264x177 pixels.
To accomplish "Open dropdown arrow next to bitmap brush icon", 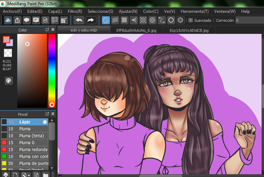I will (x=29, y=175).
